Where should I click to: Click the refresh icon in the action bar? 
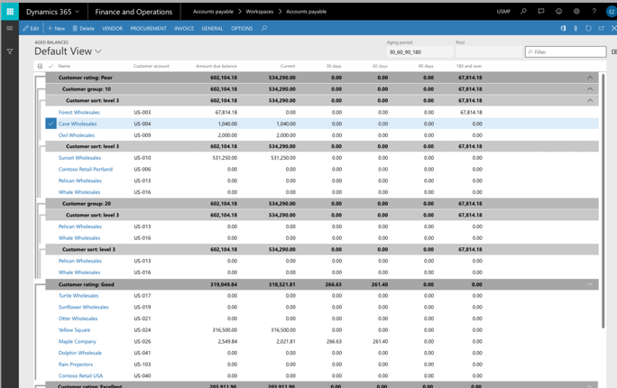[588, 28]
